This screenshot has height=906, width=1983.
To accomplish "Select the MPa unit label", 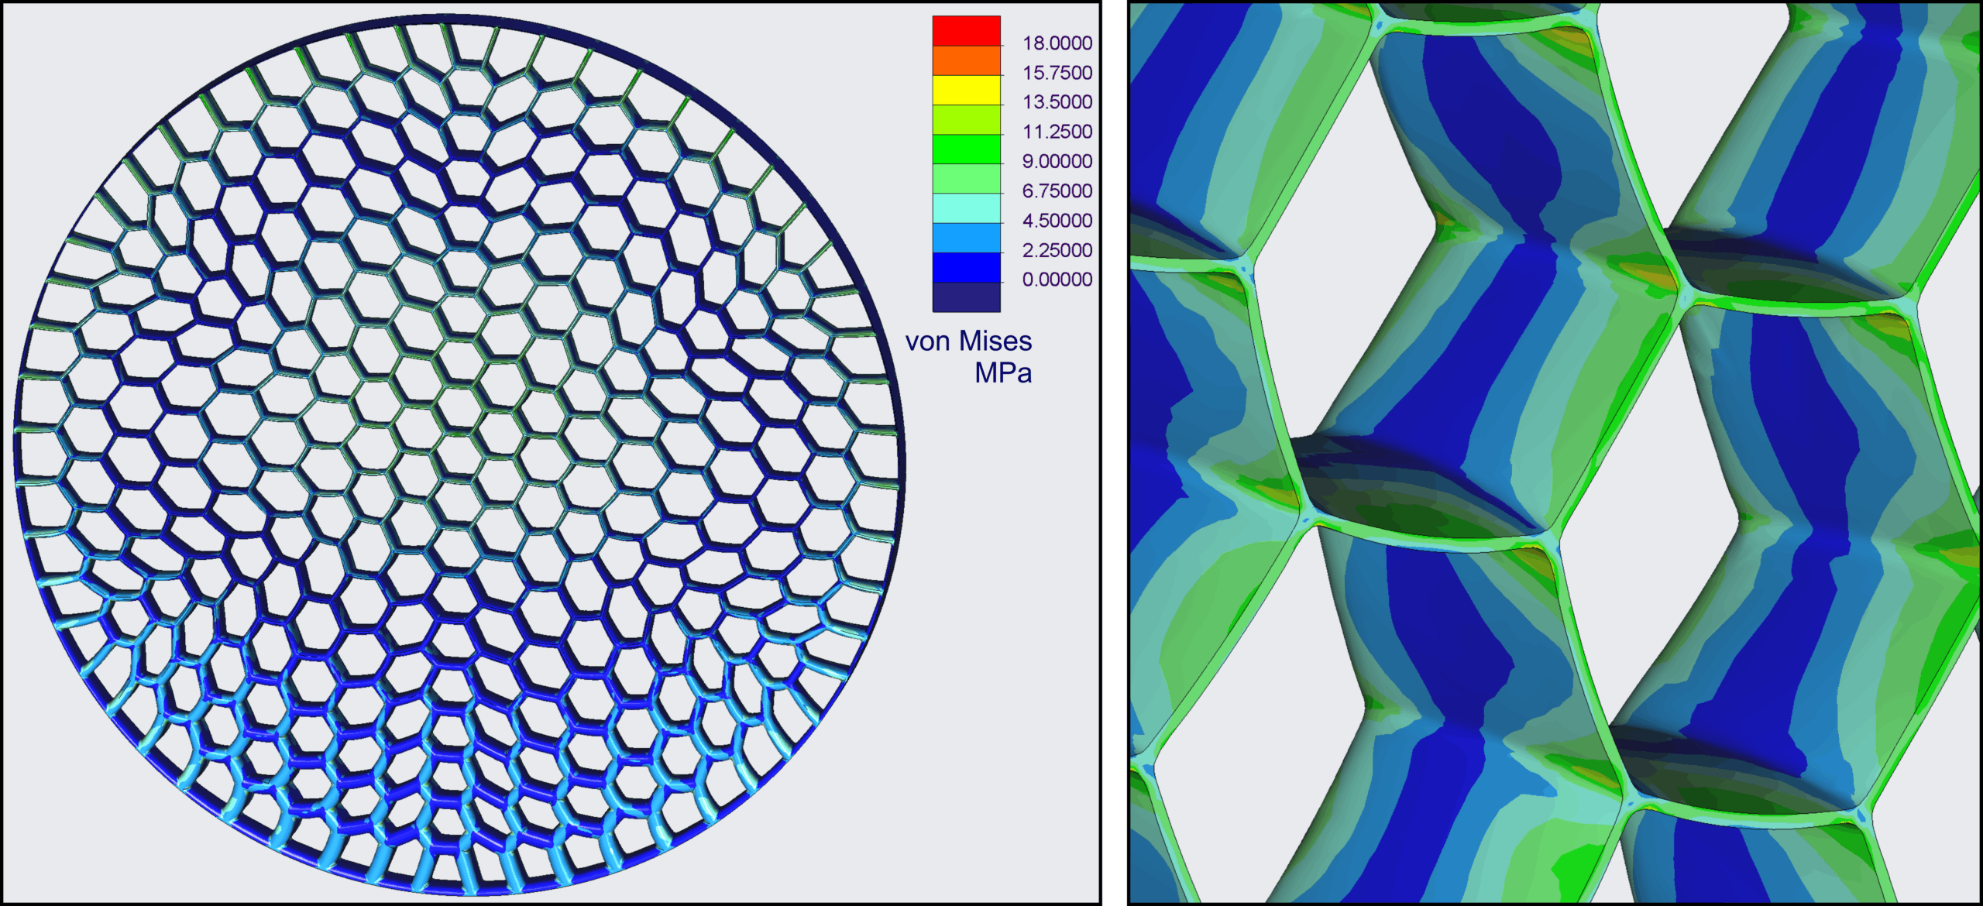I will (x=1002, y=373).
